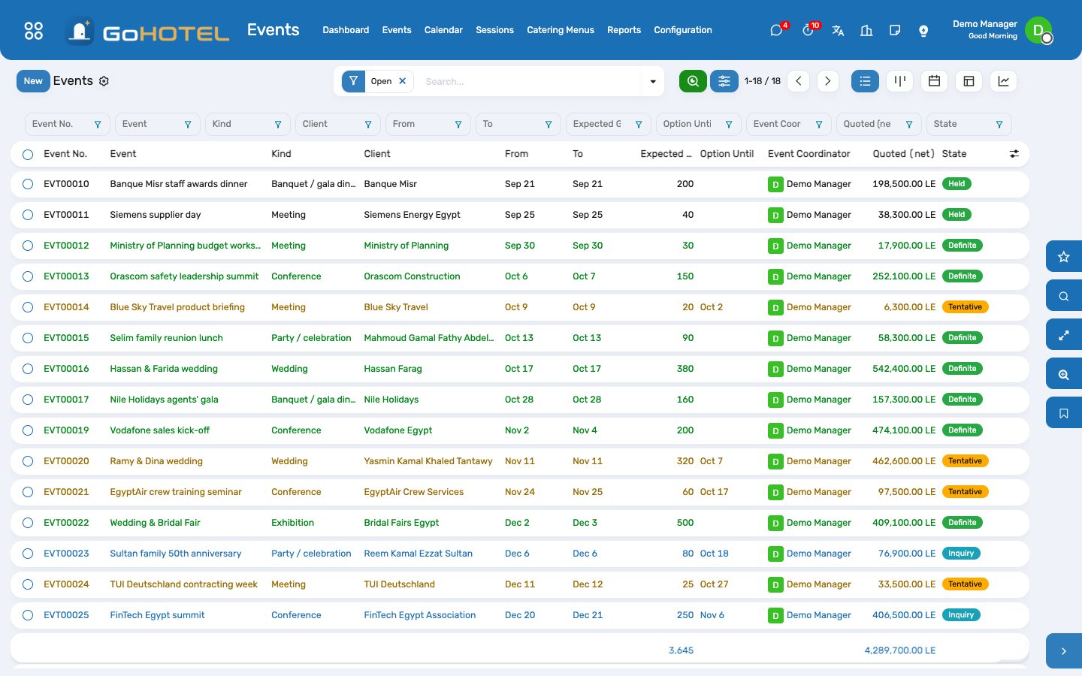This screenshot has height=676, width=1082.
Task: Switch to pivot table view
Action: [x=969, y=81]
